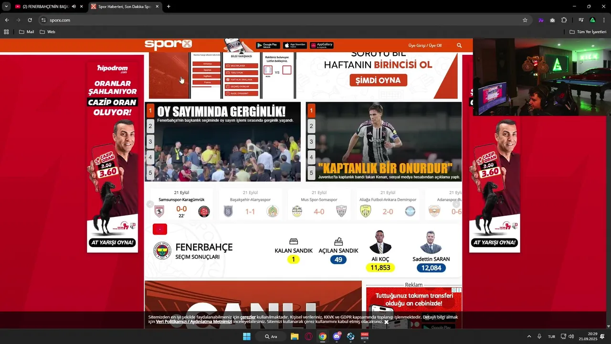The image size is (611, 344).
Task: Open the çerezler cookie link
Action: point(248,317)
